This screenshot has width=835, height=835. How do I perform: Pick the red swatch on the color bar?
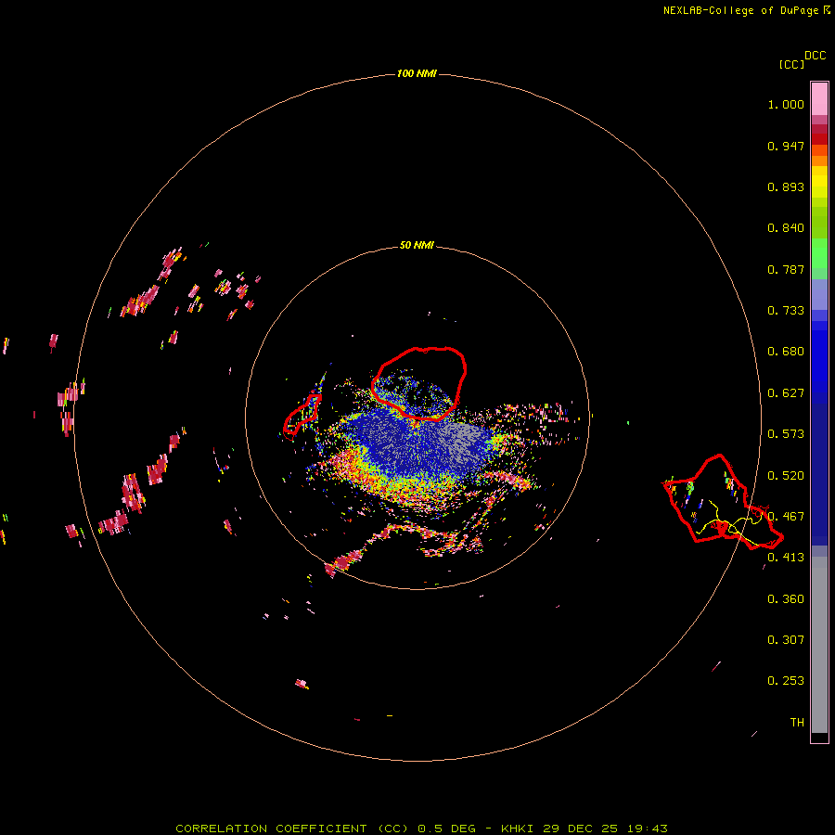click(819, 139)
